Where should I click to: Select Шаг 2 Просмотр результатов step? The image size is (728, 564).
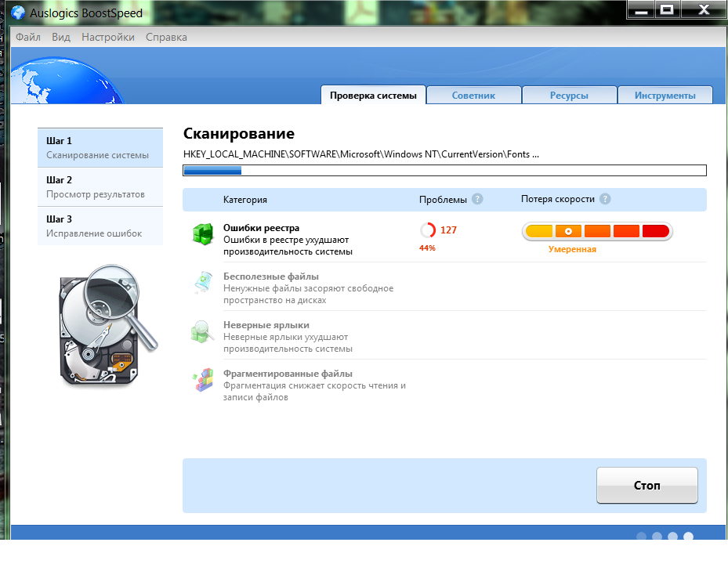(x=100, y=186)
